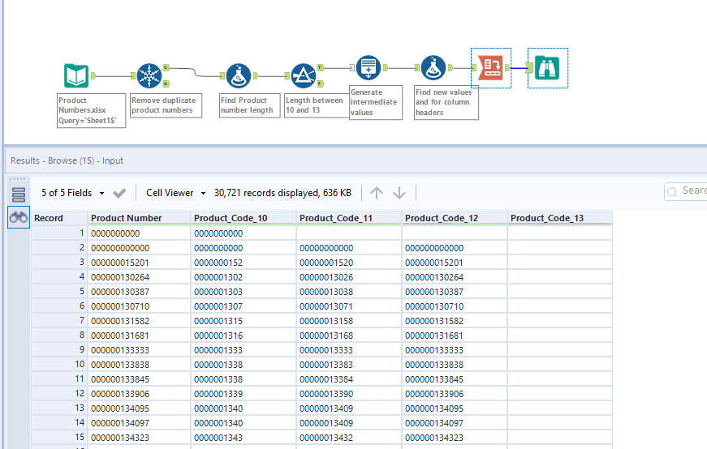The height and width of the screenshot is (449, 707).
Task: Click the Product_Code_13 column header
Action: click(559, 218)
